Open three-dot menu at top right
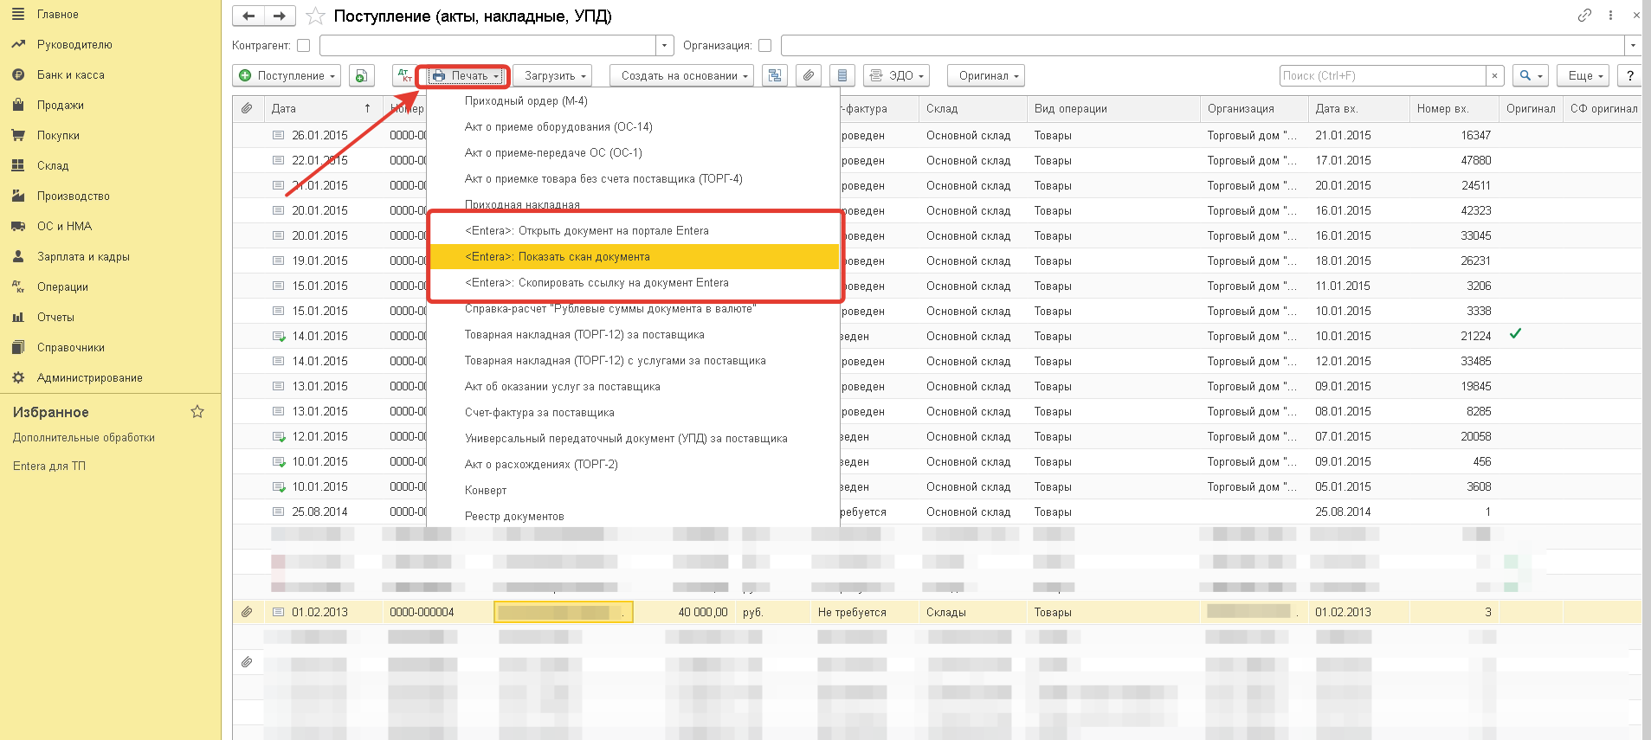Viewport: 1651px width, 740px height. coord(1610,15)
